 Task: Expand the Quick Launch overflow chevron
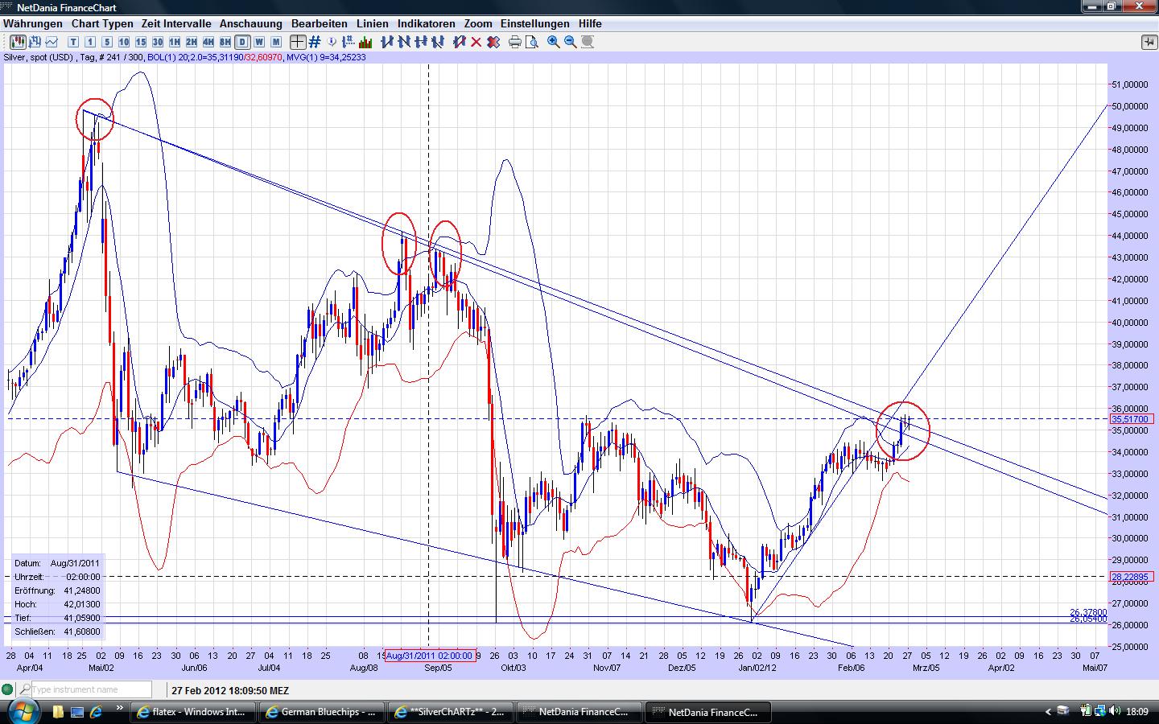121,709
